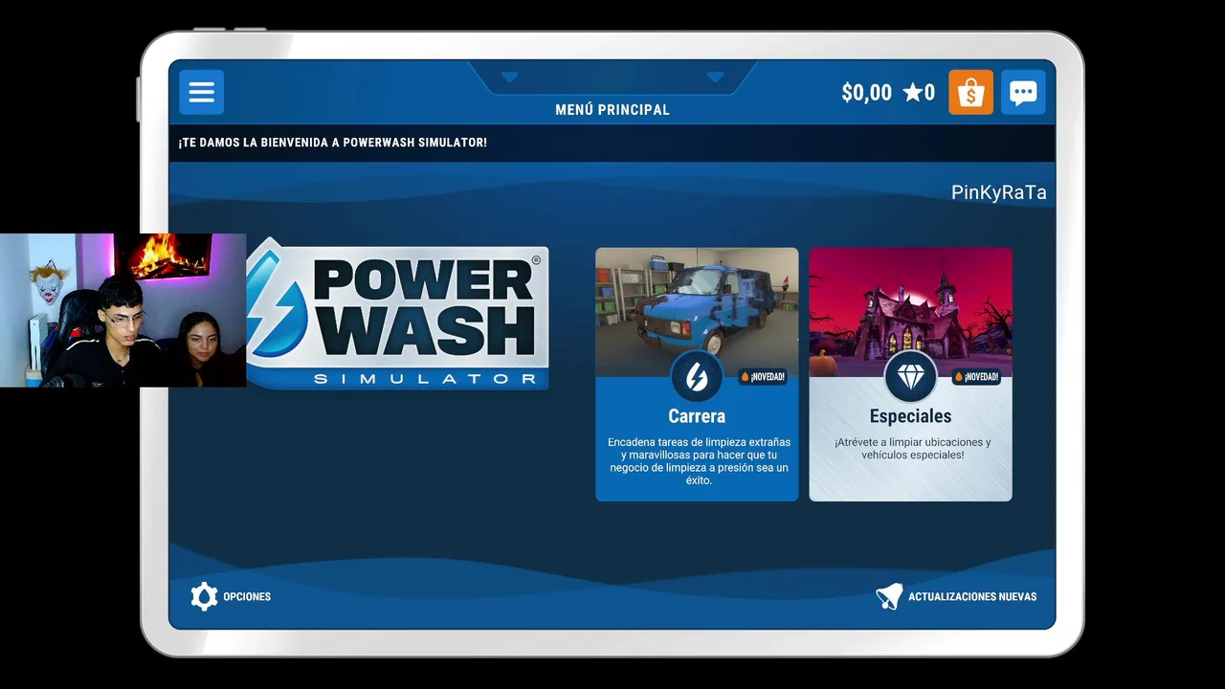Click the Opciones gear icon
This screenshot has height=689, width=1225.
204,596
